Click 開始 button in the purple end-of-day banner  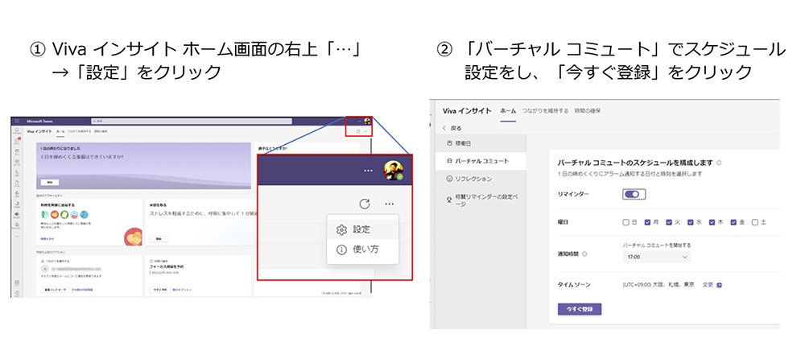[49, 182]
